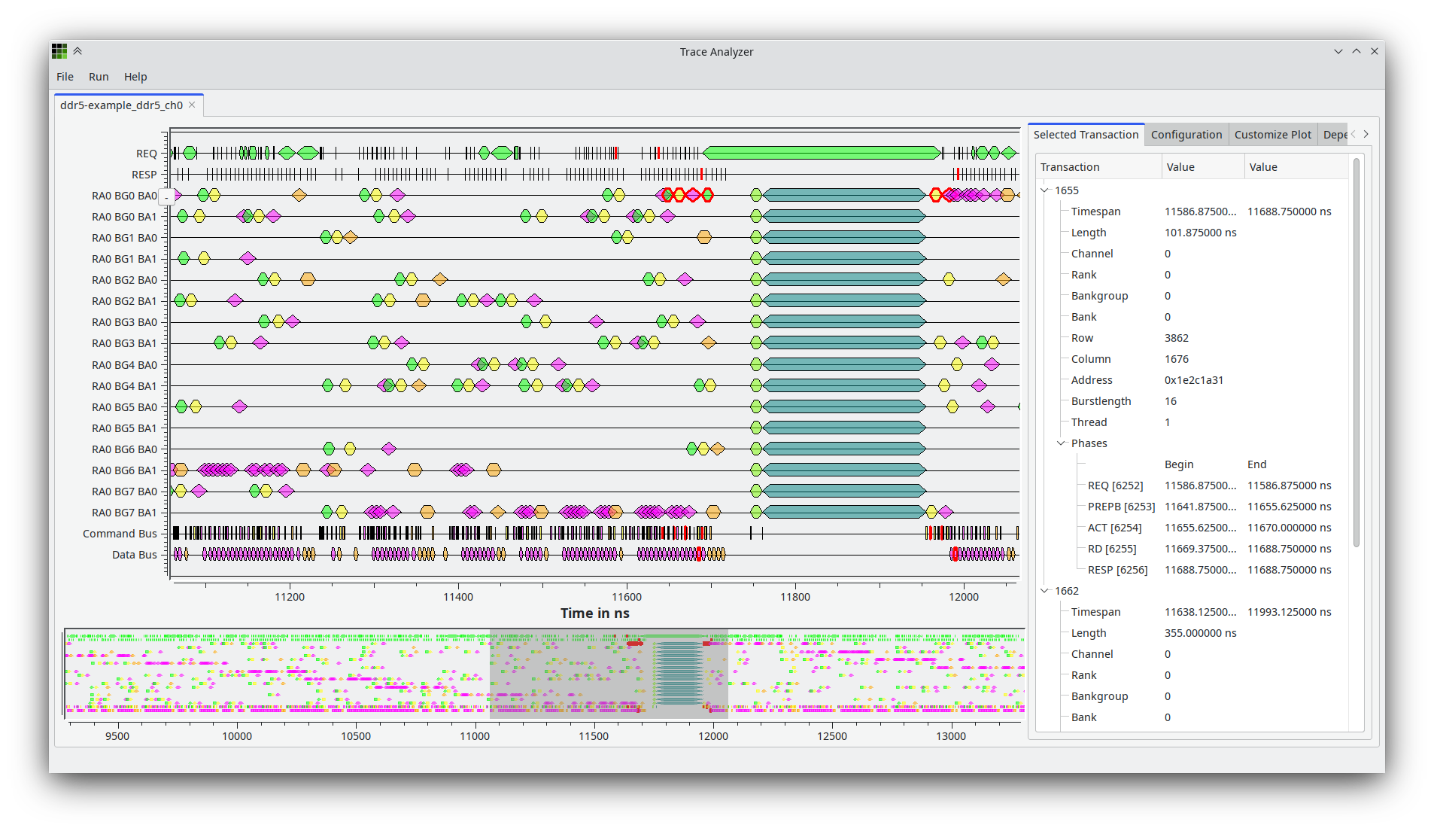Click the long green REQ phase bar

point(820,154)
